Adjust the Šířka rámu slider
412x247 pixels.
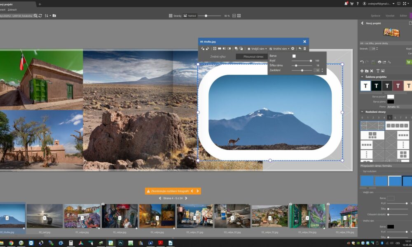[x=302, y=65]
